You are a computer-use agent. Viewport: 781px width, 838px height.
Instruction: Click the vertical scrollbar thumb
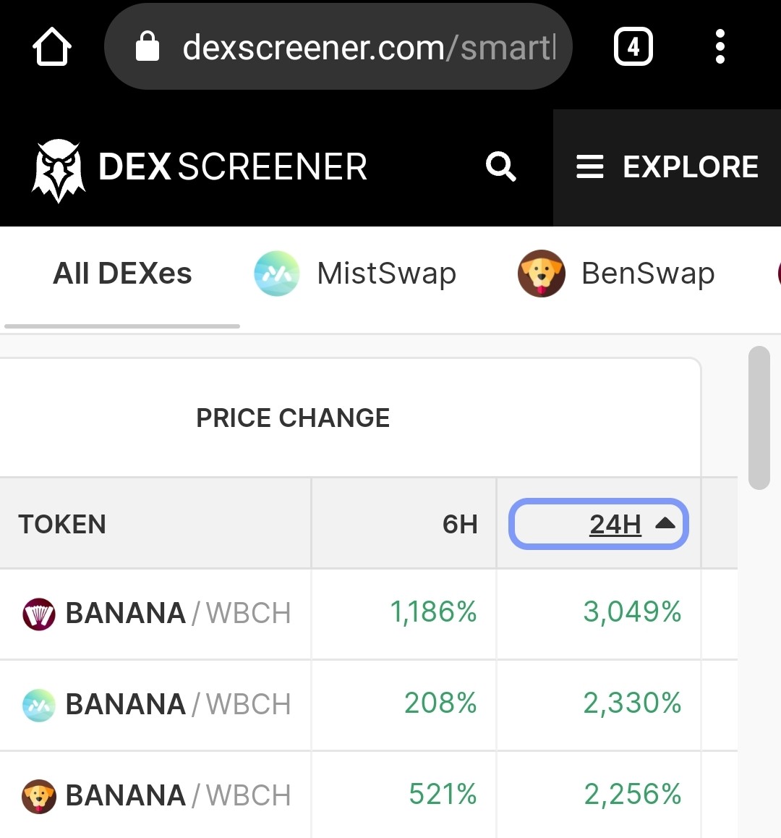click(759, 418)
